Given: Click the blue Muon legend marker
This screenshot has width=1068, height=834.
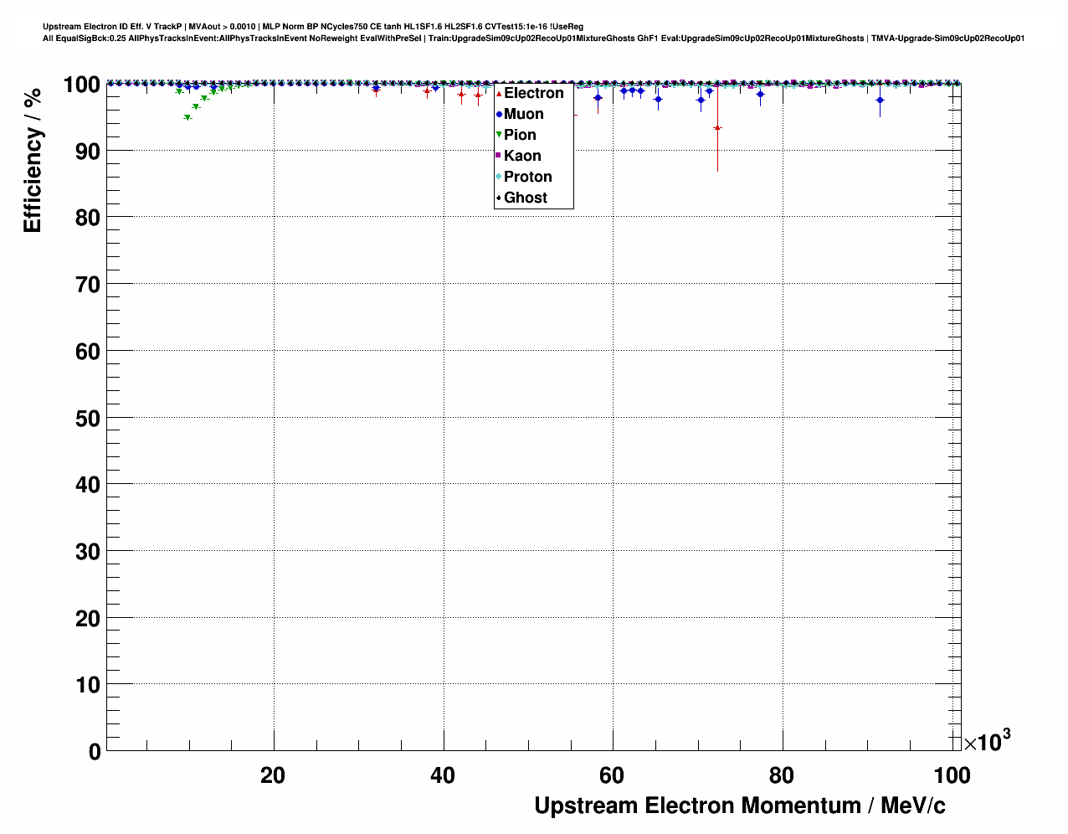Looking at the screenshot, I should click(499, 114).
